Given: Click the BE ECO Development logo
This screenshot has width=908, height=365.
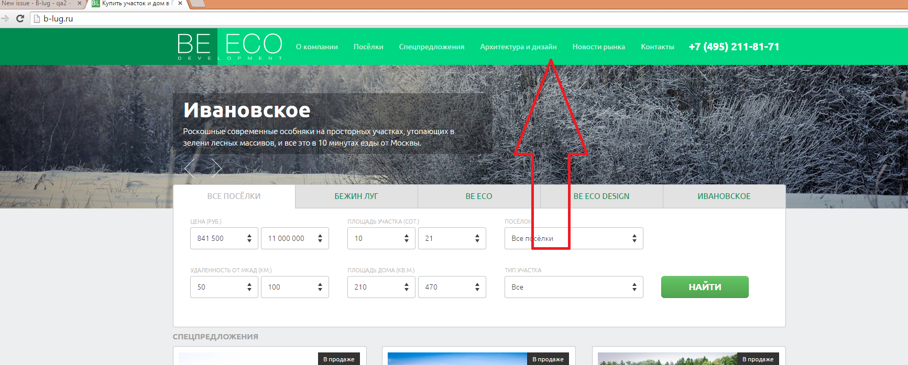Looking at the screenshot, I should [229, 46].
